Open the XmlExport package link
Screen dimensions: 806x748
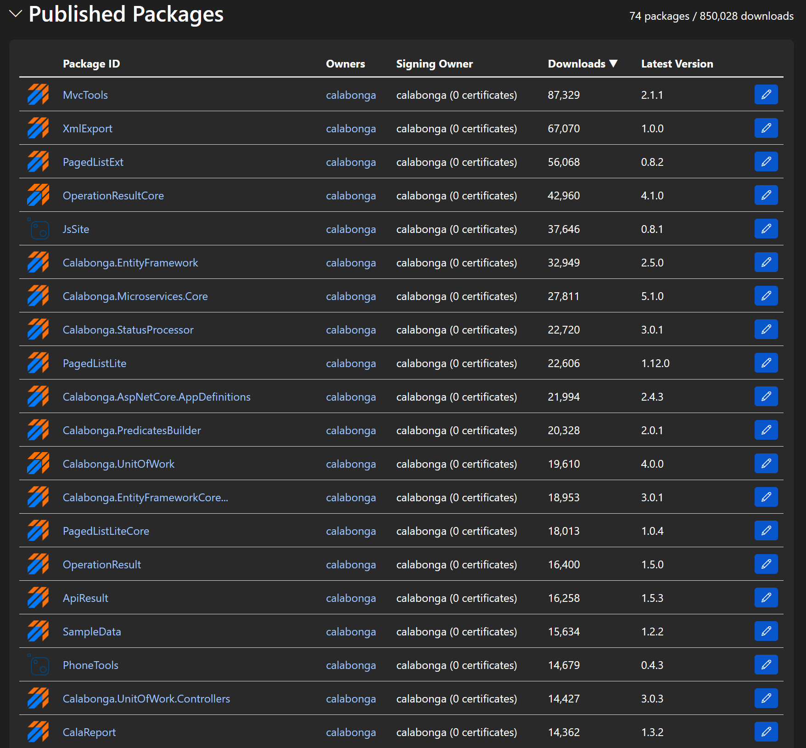(88, 129)
